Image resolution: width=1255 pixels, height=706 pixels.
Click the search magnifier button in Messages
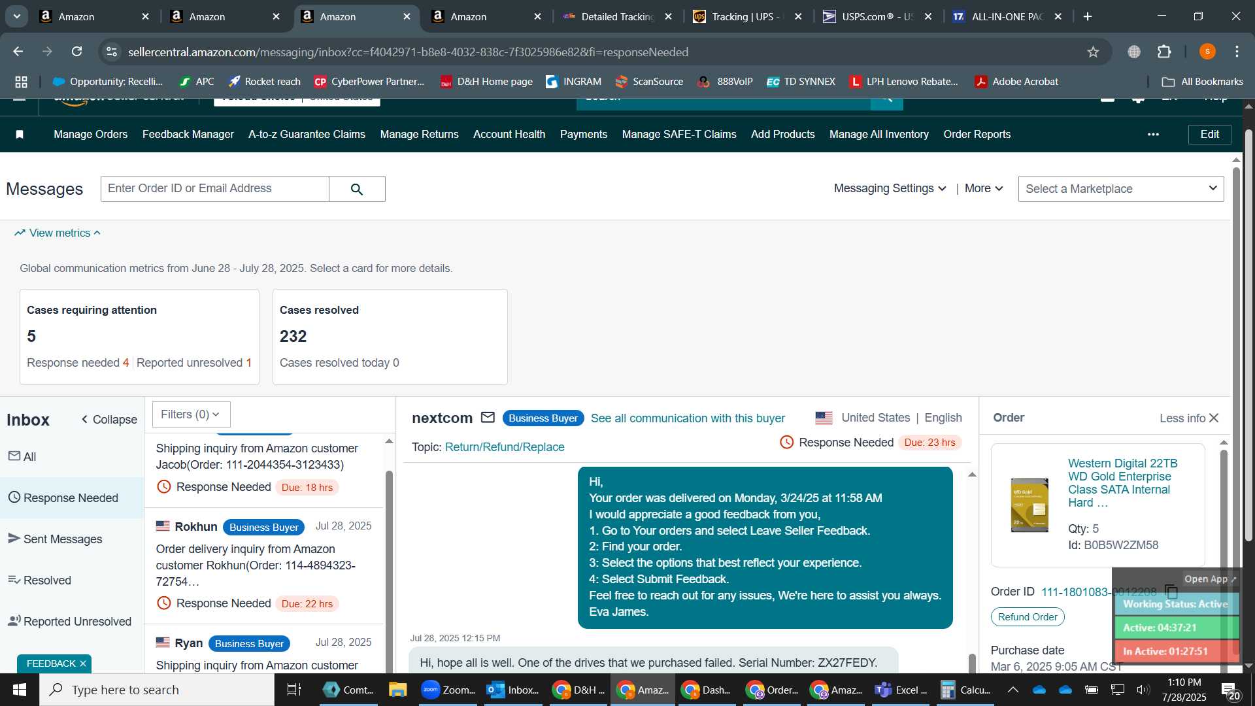point(357,189)
